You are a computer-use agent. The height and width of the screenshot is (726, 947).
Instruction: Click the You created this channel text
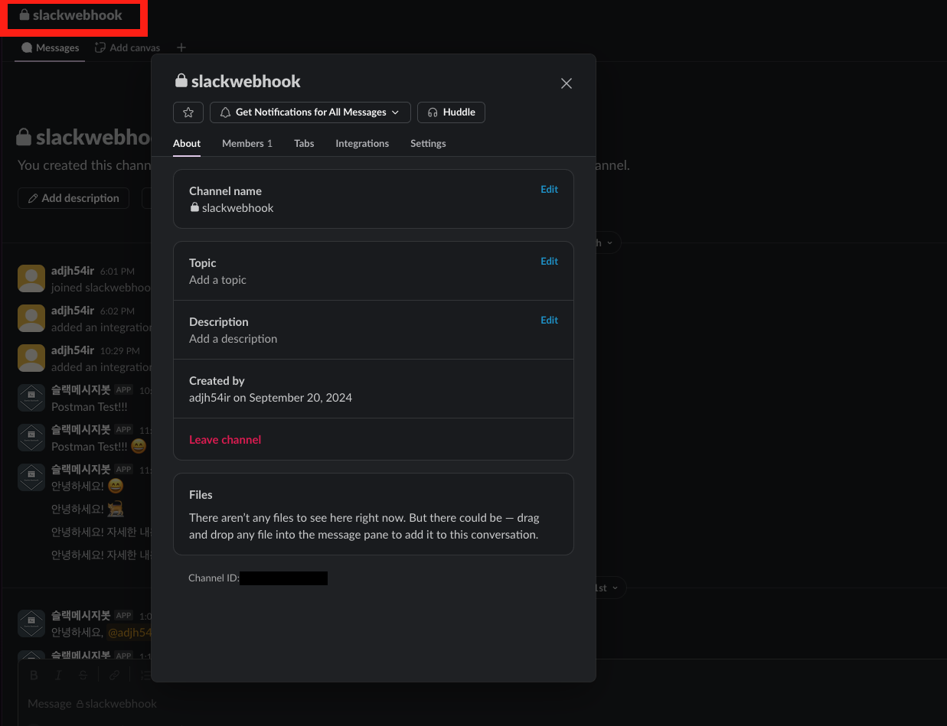tap(84, 165)
